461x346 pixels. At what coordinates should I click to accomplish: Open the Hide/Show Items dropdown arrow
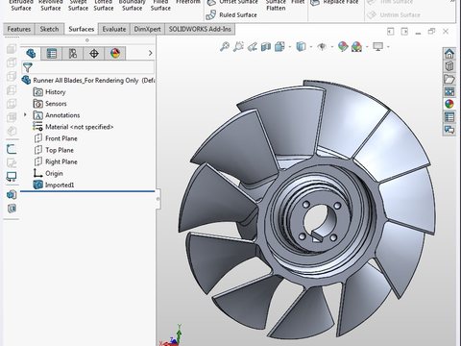tap(331, 47)
